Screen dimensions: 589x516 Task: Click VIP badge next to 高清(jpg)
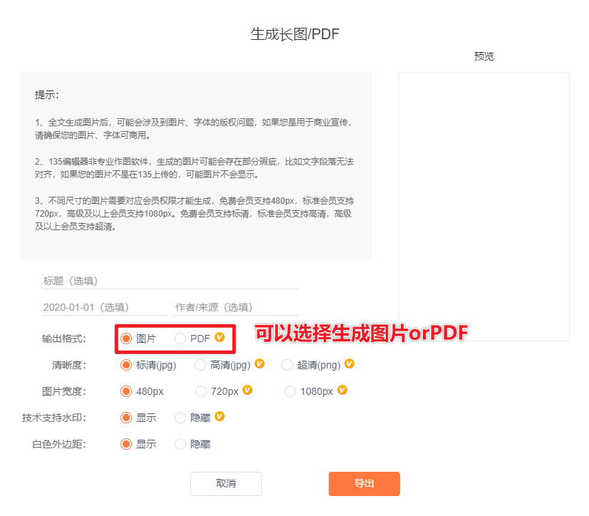260,364
